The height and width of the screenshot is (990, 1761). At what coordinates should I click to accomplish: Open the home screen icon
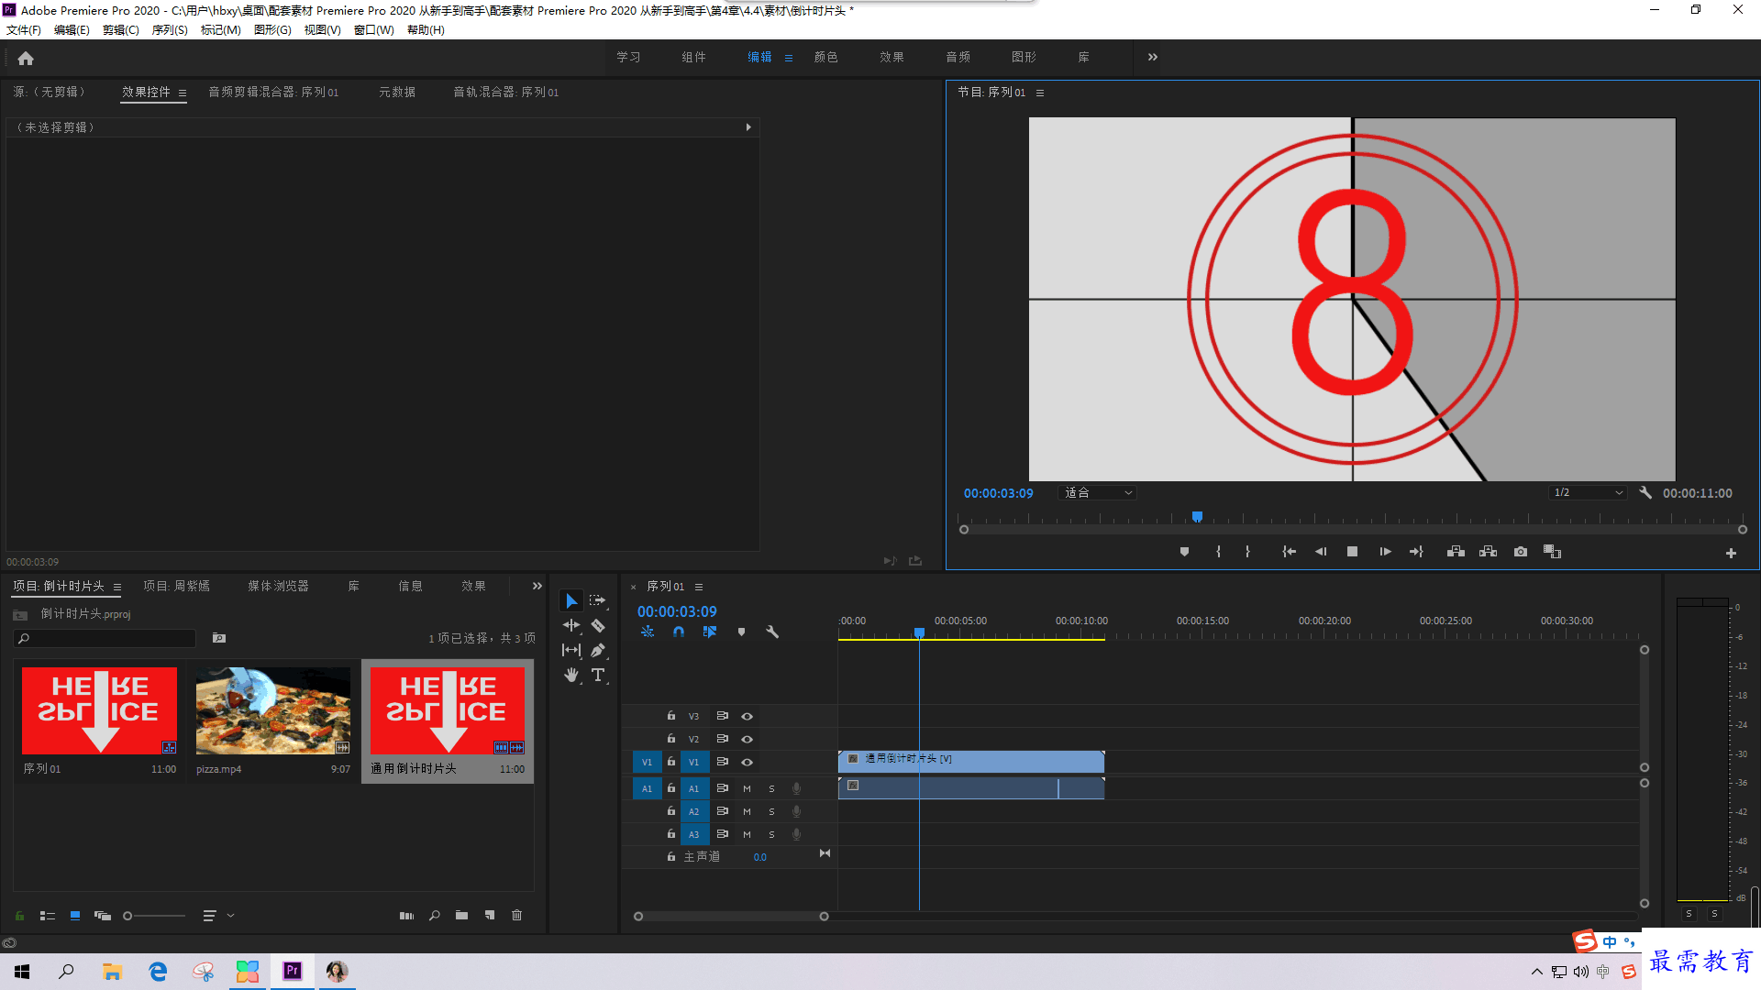[26, 58]
